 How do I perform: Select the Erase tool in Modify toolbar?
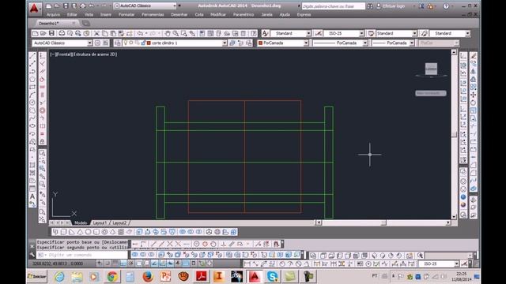point(474,56)
